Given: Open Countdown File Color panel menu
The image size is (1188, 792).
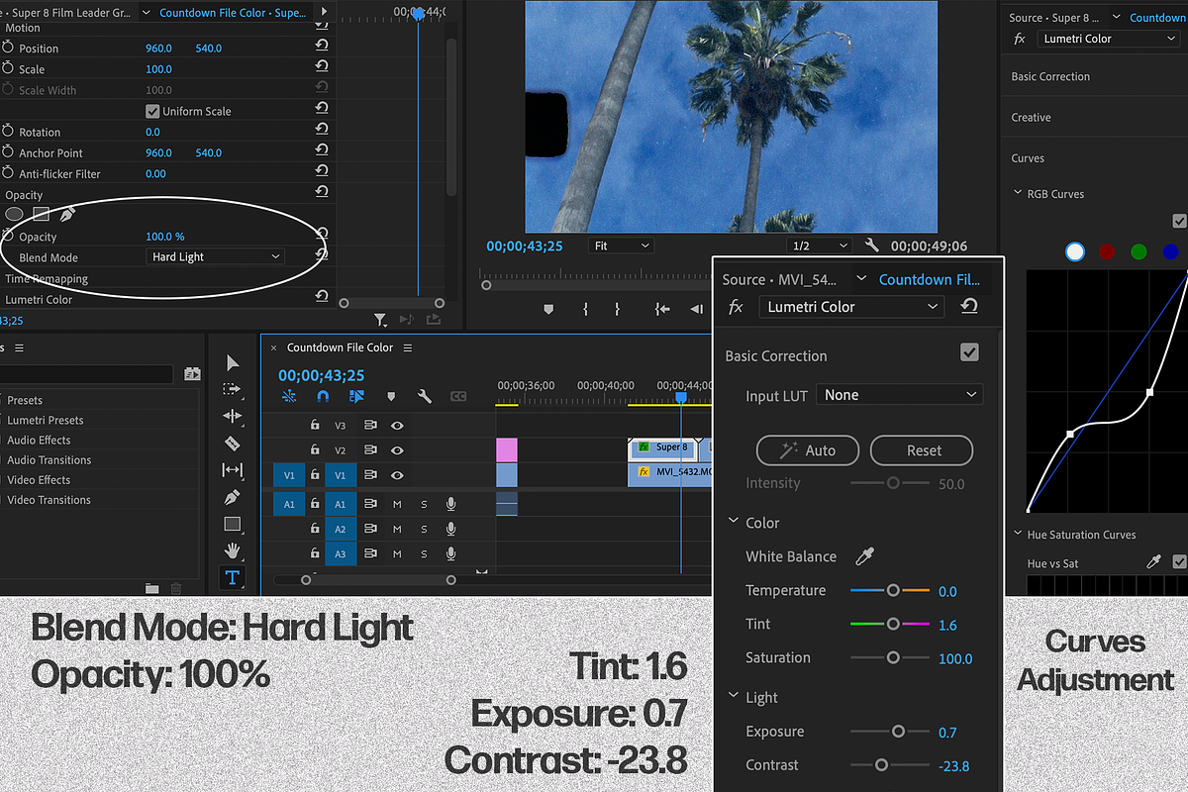Looking at the screenshot, I should [407, 347].
